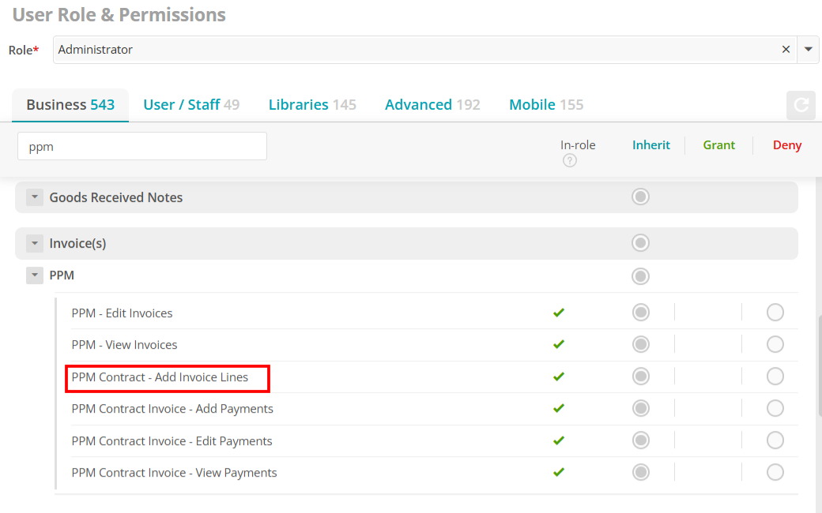This screenshot has width=822, height=513.
Task: Clear the Administrator role with X icon
Action: tap(786, 49)
